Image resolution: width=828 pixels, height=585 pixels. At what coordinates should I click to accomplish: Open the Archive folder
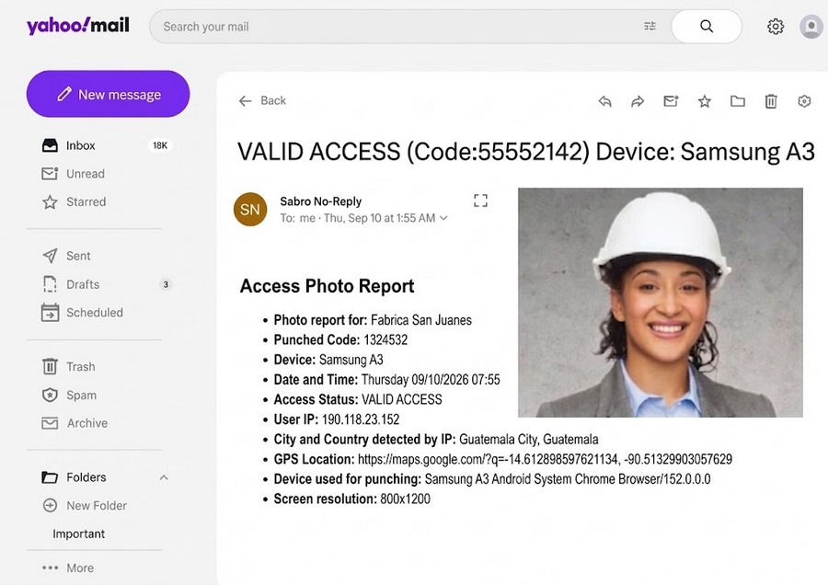(87, 423)
